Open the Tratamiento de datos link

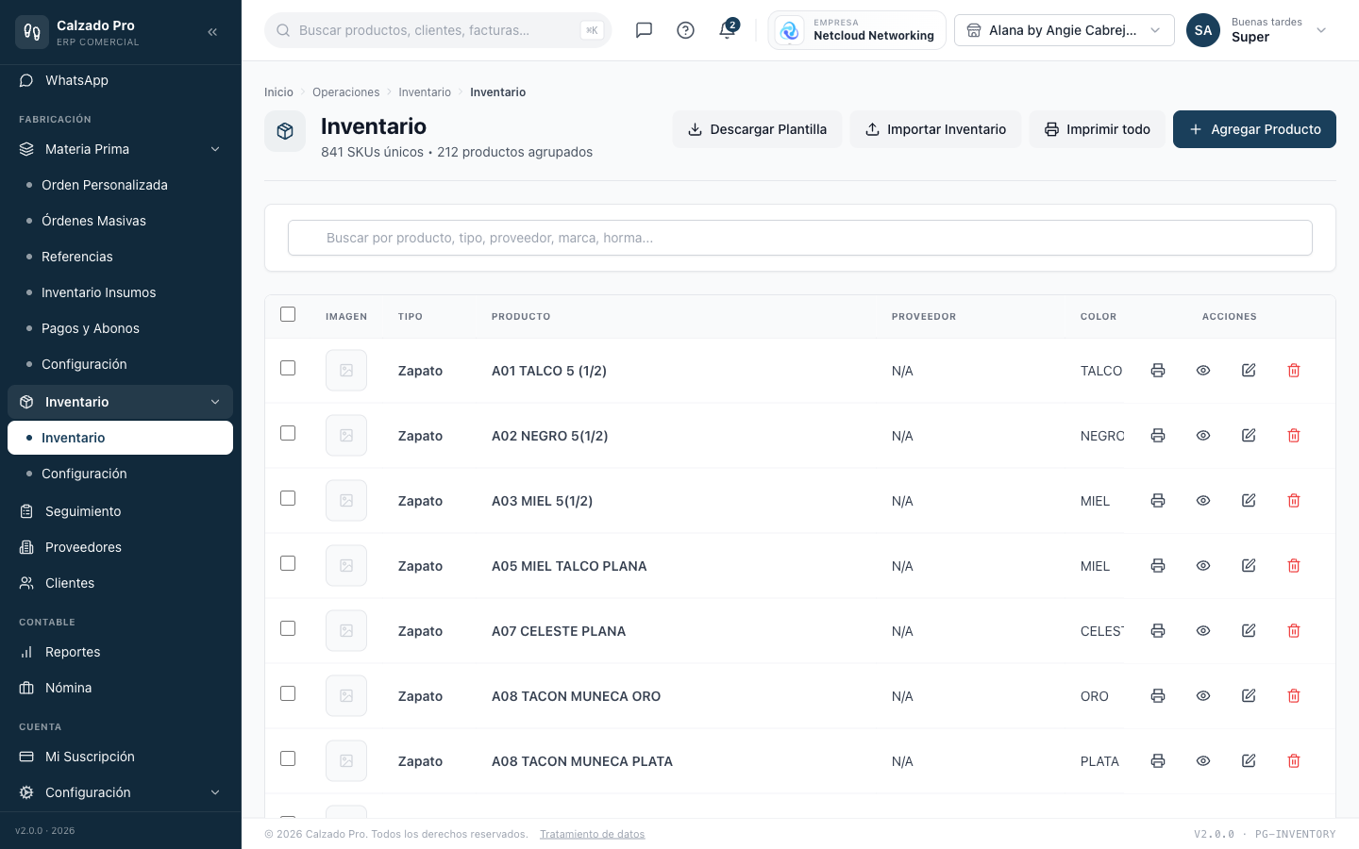coord(593,834)
